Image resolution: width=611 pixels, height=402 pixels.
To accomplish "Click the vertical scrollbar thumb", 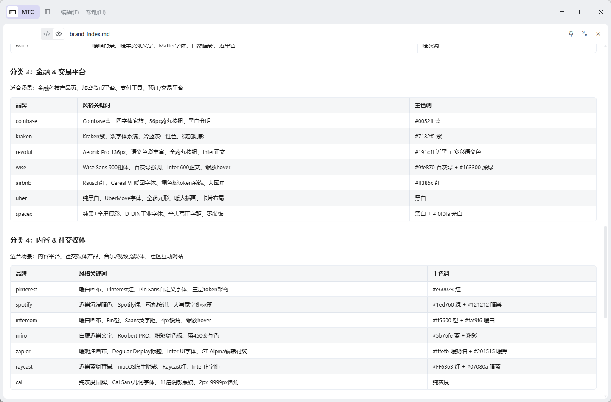I will click(x=605, y=272).
